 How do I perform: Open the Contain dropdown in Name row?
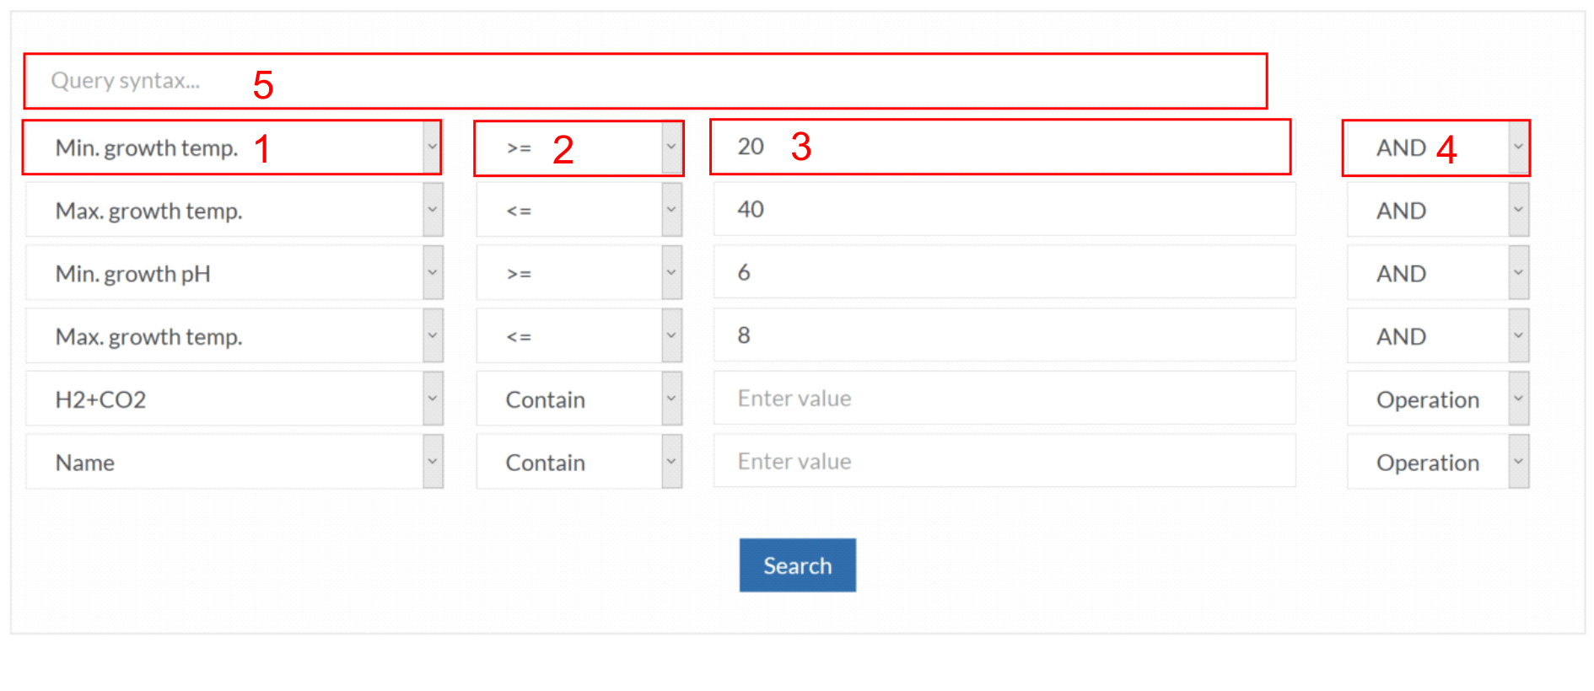[579, 462]
